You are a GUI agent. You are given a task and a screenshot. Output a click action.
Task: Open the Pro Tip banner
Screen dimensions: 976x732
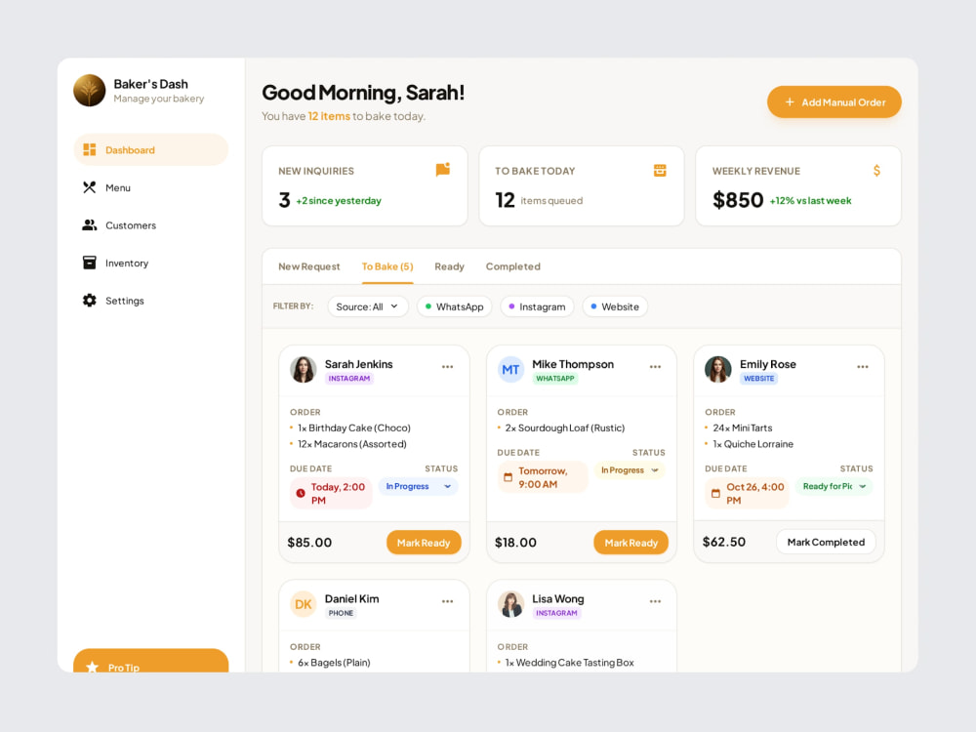click(150, 661)
